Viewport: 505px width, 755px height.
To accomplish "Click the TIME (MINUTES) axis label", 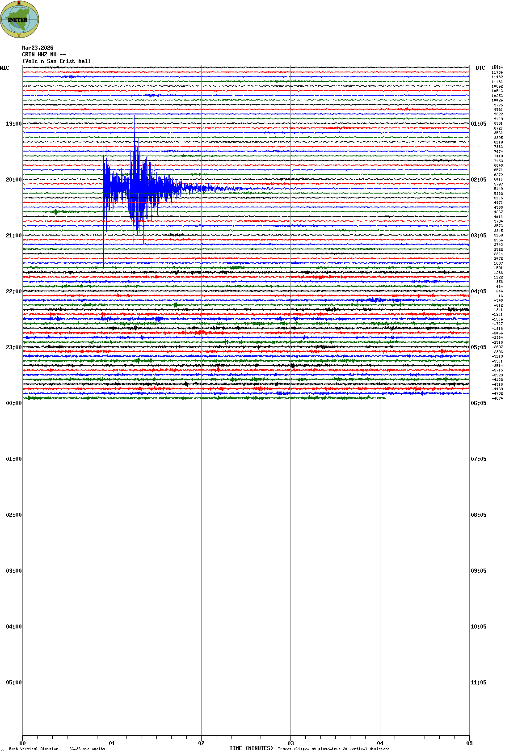I will tap(251, 748).
